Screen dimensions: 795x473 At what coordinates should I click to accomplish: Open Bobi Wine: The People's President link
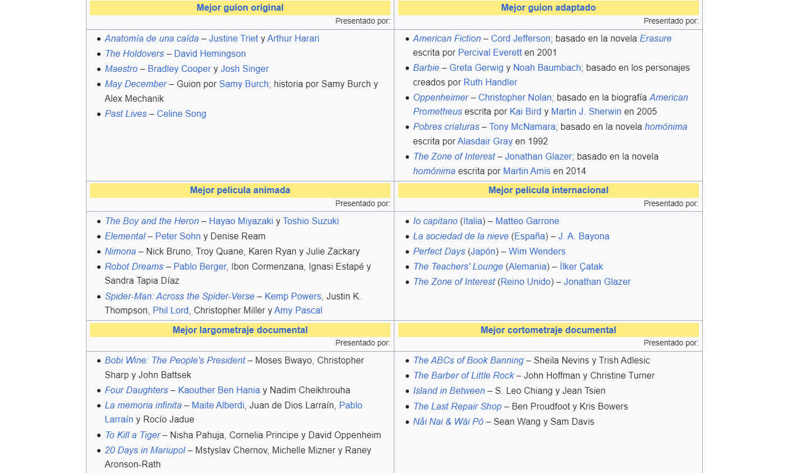[175, 361]
